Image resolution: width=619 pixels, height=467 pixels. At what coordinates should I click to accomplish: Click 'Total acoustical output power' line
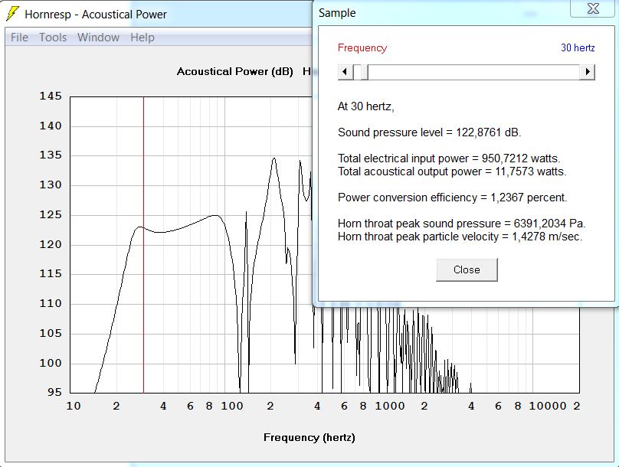point(452,171)
